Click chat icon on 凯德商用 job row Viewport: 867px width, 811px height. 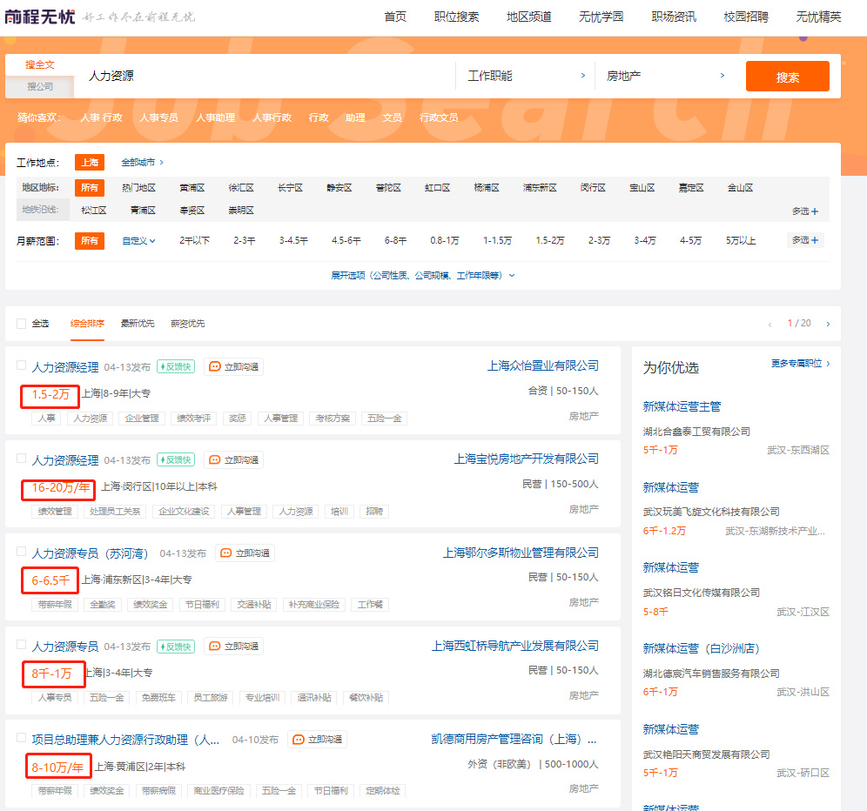(298, 740)
